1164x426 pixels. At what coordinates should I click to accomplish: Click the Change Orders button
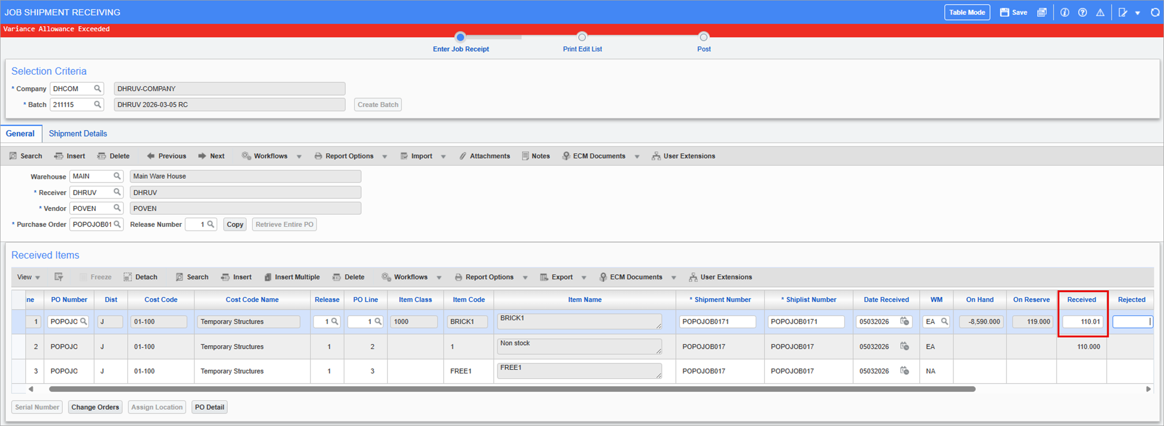(x=95, y=407)
